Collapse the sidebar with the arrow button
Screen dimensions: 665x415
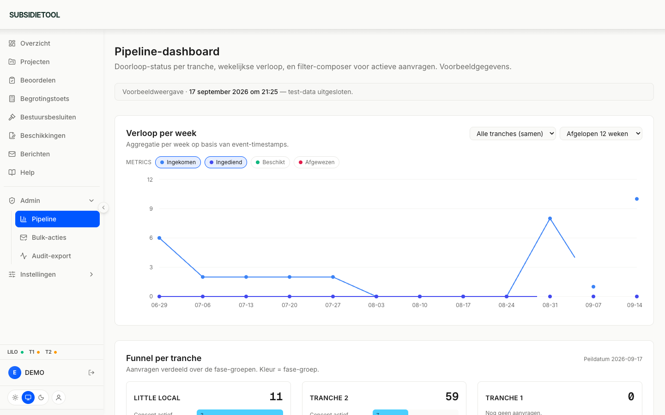(x=103, y=208)
